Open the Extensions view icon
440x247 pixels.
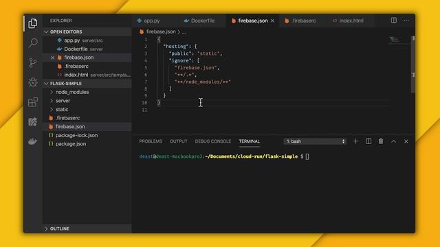[33, 102]
